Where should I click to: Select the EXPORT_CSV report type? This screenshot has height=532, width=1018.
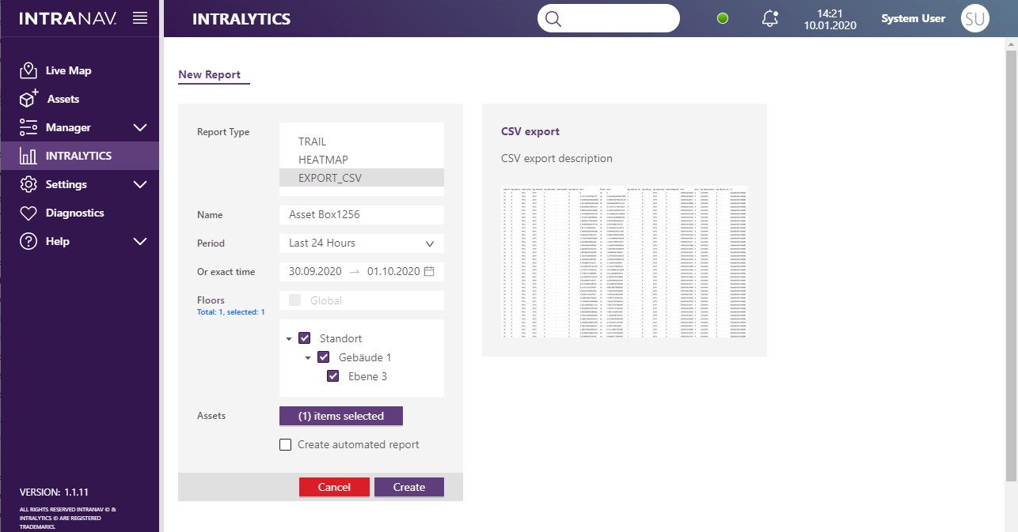362,178
